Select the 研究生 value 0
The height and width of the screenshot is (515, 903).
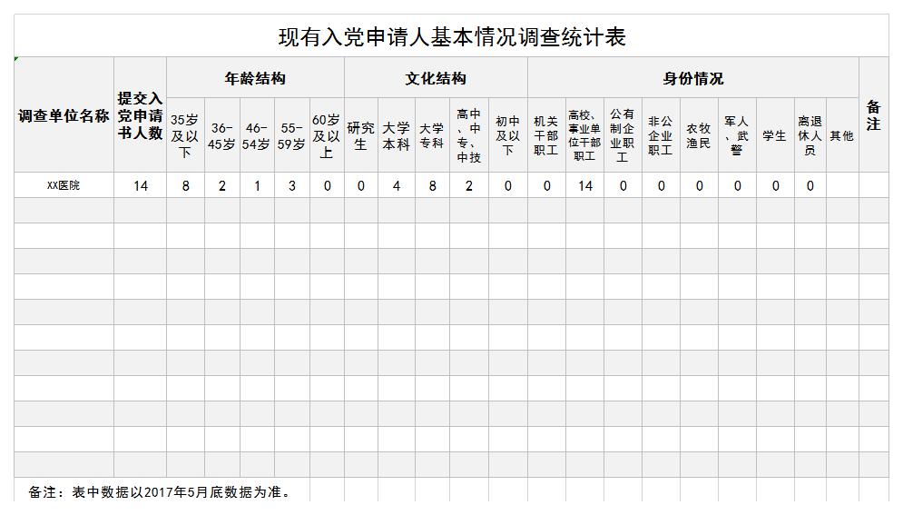(361, 185)
